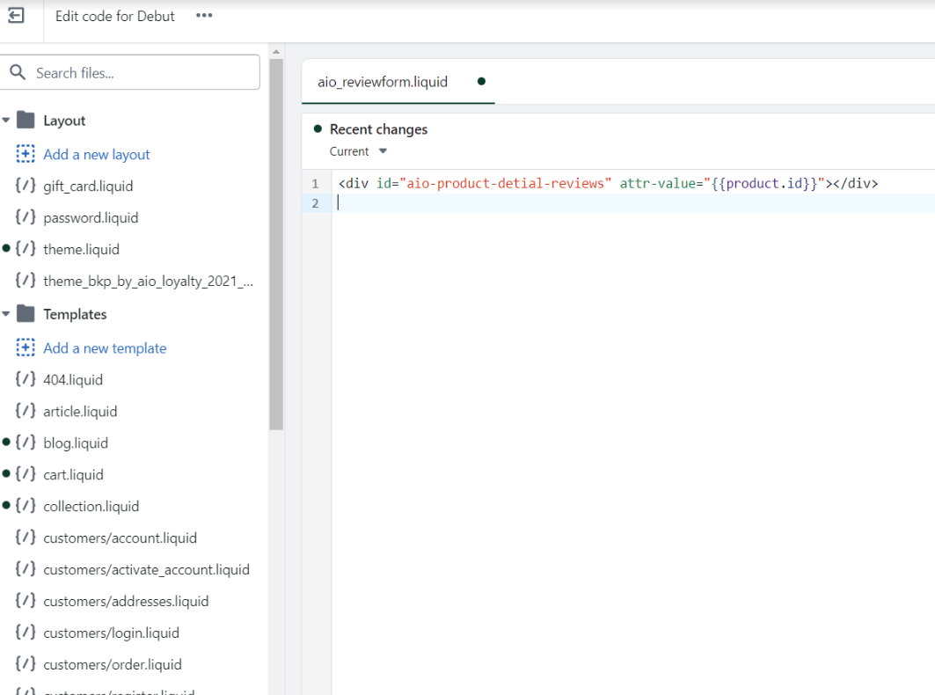The height and width of the screenshot is (695, 935).
Task: Select the aio_reviewform.liquid tab
Action: (x=398, y=82)
